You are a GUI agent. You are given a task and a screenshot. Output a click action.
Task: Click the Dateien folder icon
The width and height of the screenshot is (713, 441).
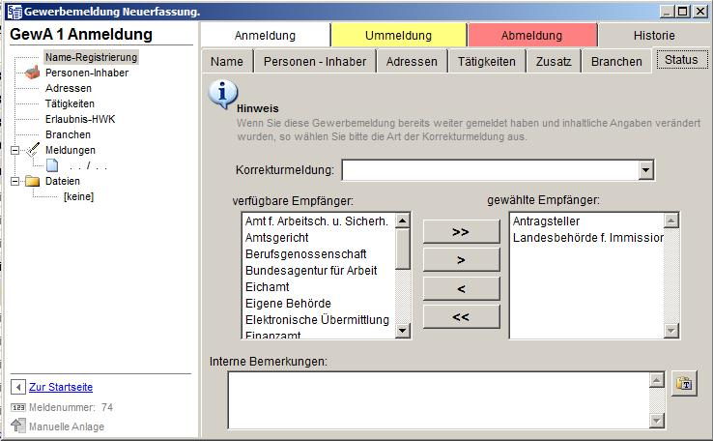[x=32, y=181]
